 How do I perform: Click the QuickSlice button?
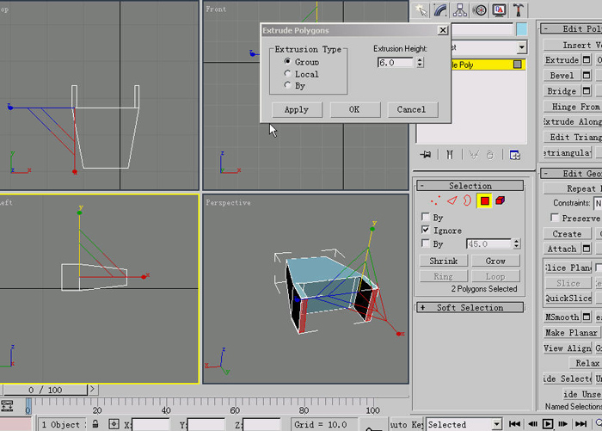coord(568,299)
